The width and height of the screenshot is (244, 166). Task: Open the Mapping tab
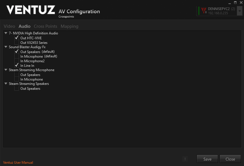tap(70, 26)
